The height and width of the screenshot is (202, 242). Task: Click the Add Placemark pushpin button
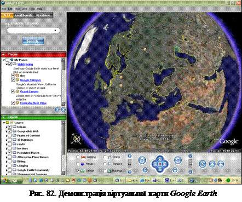point(203,164)
